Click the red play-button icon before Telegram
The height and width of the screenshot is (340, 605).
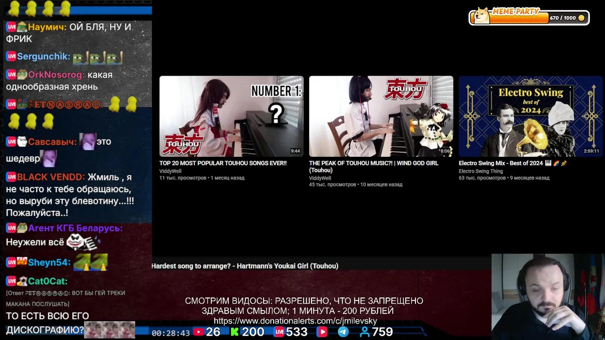[322, 332]
